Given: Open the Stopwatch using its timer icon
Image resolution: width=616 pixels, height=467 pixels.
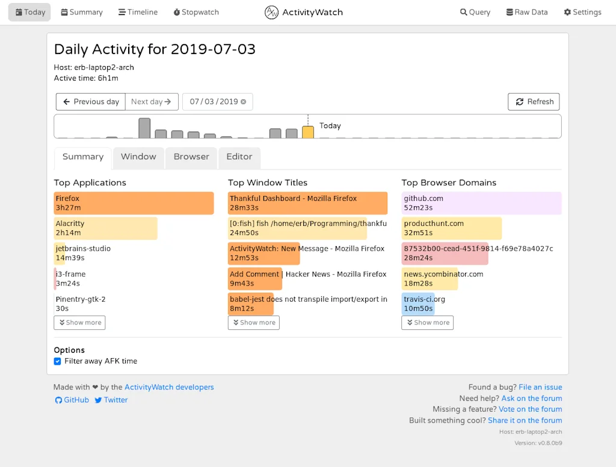Looking at the screenshot, I should [177, 11].
